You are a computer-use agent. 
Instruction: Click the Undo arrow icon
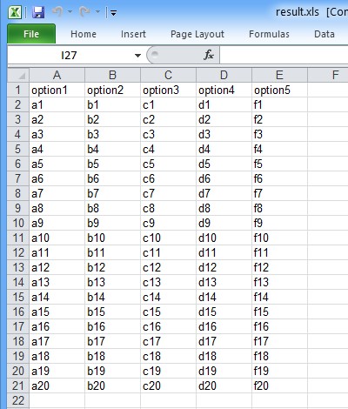click(x=57, y=12)
